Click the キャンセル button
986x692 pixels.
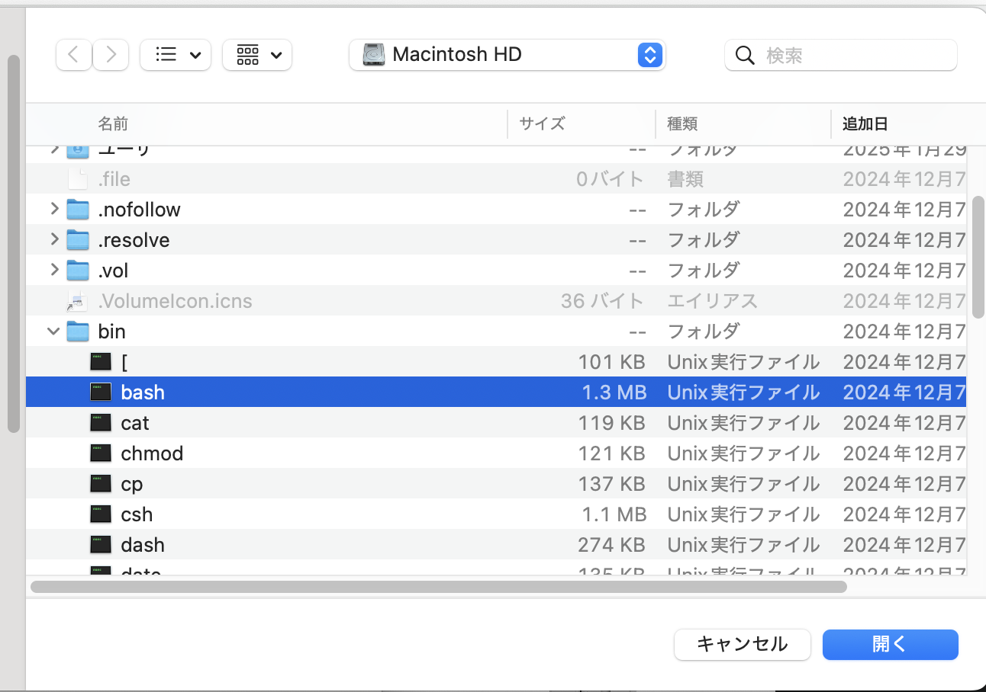[742, 645]
